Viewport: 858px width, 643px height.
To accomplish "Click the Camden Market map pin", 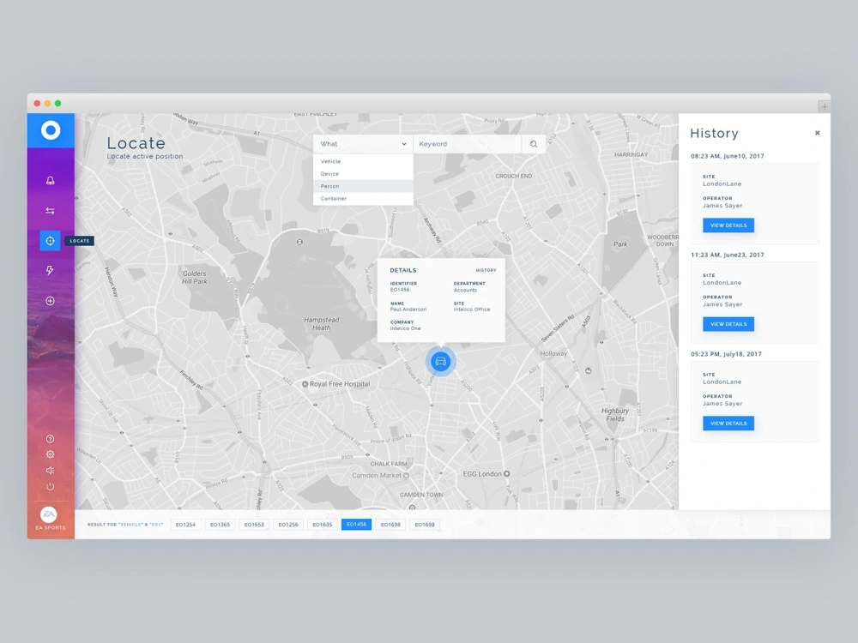I will (x=406, y=476).
